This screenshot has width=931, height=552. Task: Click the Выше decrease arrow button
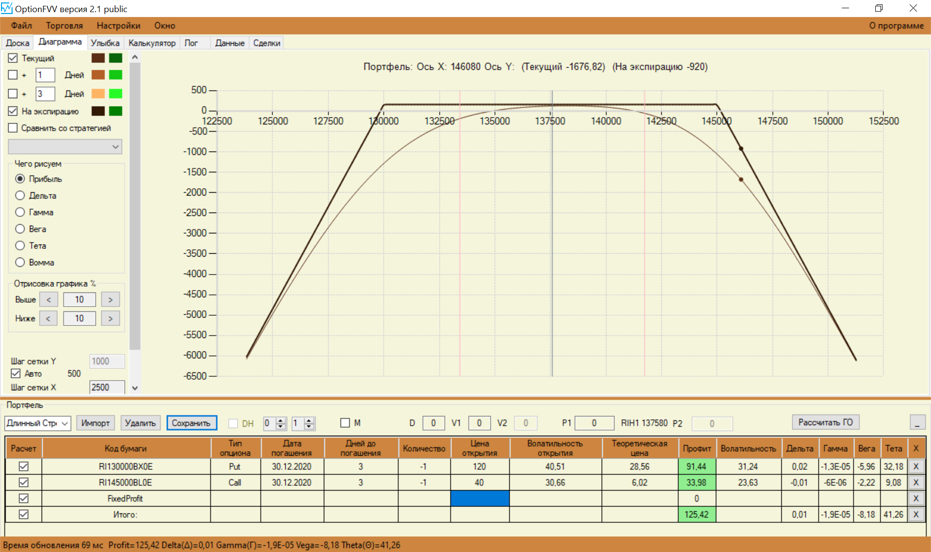[48, 299]
